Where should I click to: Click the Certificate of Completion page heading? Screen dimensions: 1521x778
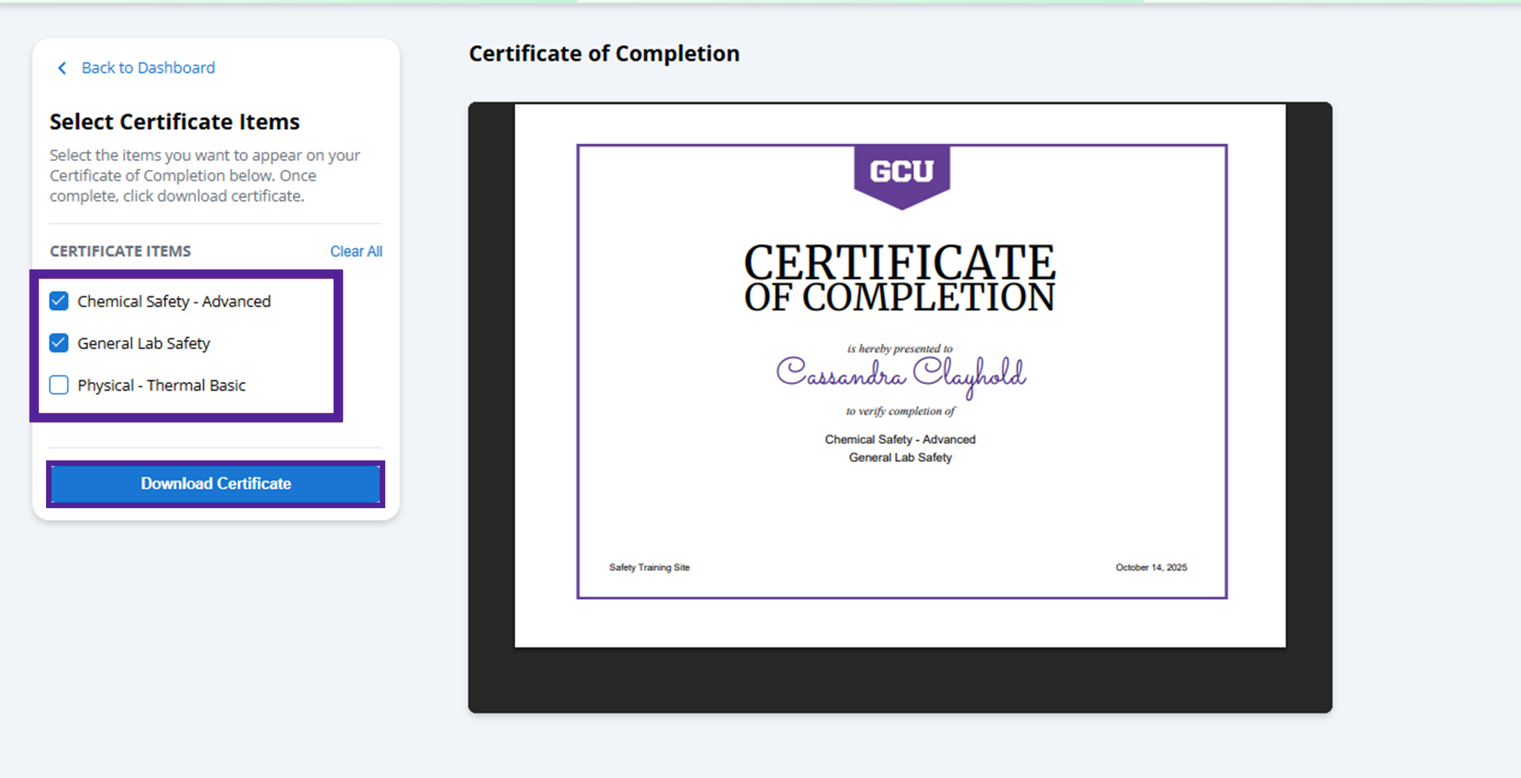pyautogui.click(x=603, y=54)
